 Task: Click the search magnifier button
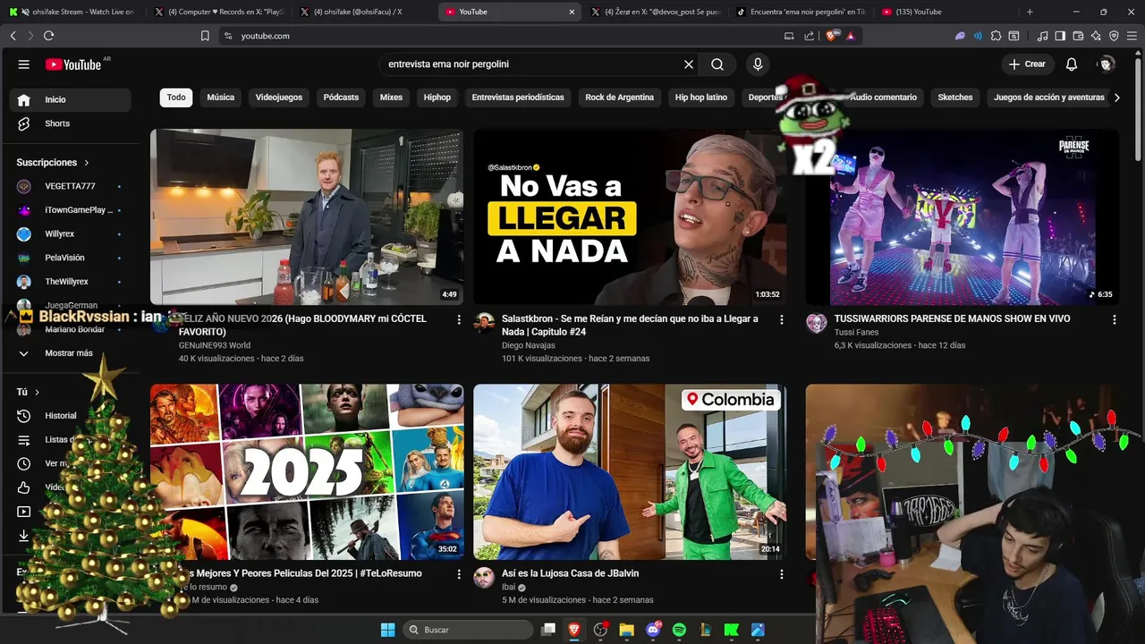point(717,64)
